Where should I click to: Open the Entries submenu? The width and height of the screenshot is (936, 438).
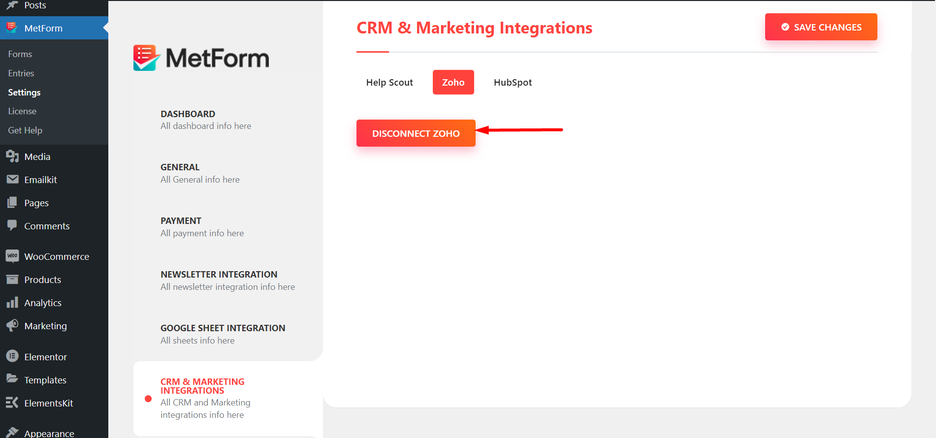21,73
